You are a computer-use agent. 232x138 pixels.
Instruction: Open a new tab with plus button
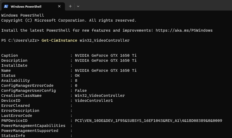(70, 6)
